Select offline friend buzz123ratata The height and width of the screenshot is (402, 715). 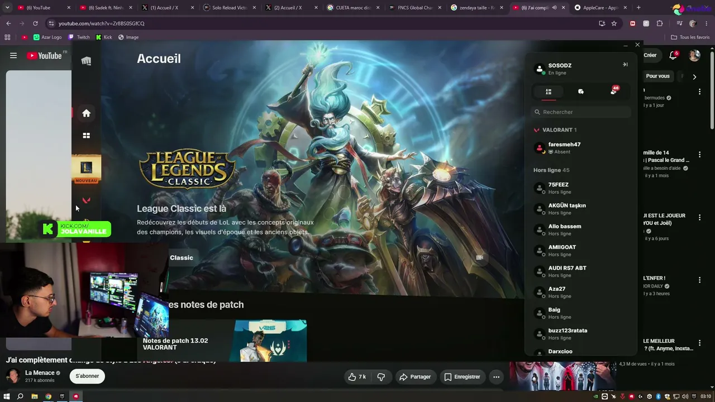pyautogui.click(x=581, y=334)
